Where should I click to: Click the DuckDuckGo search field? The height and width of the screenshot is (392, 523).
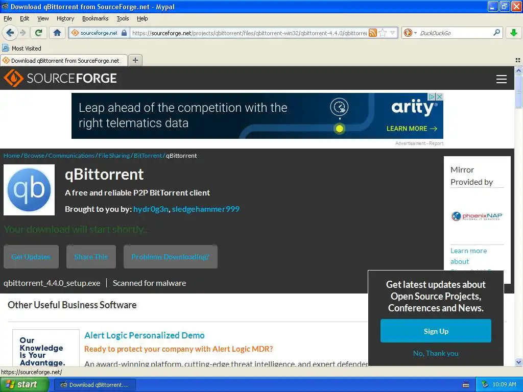[x=455, y=33]
